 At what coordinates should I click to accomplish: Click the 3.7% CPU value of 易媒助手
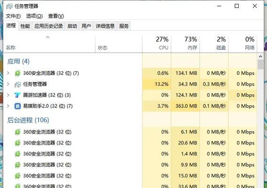163,106
